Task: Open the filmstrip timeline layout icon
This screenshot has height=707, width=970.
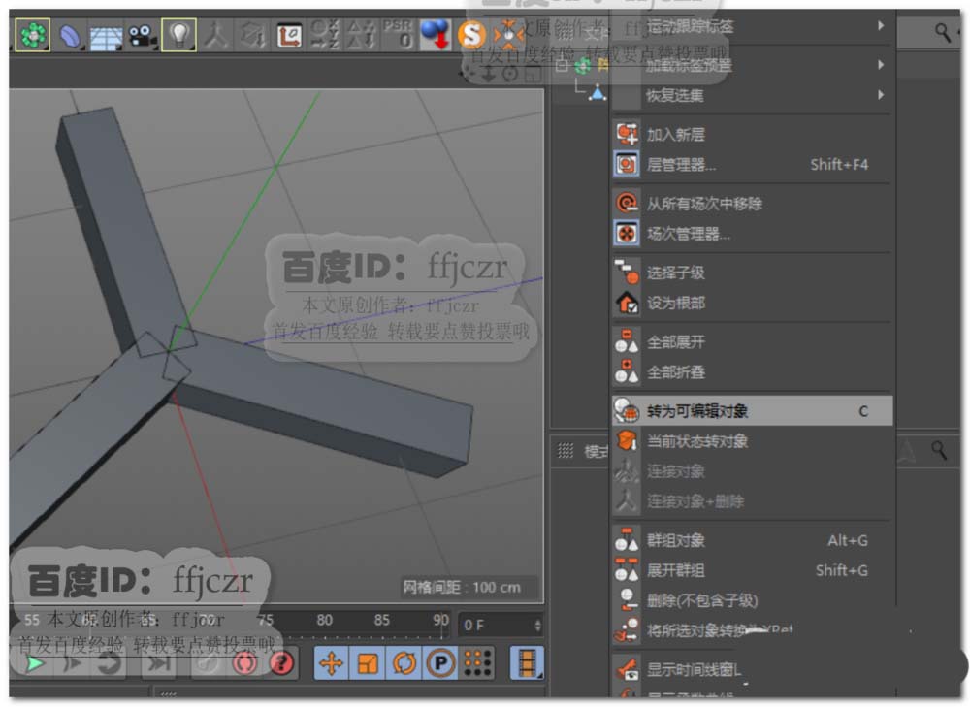Action: [527, 663]
